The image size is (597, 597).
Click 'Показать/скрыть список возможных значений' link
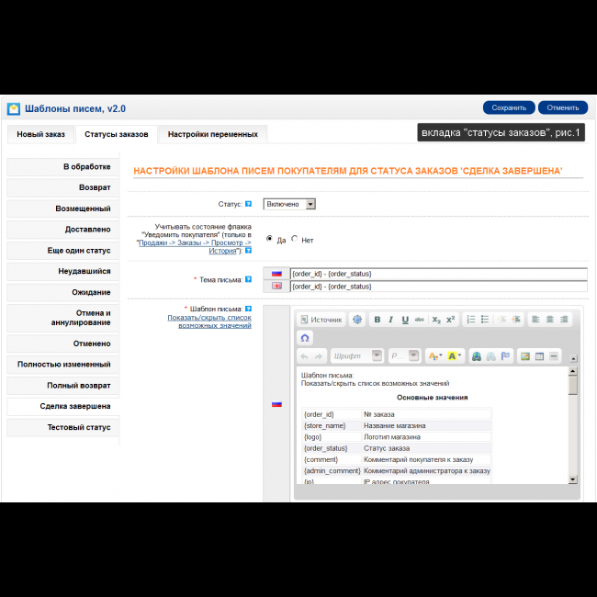(209, 321)
